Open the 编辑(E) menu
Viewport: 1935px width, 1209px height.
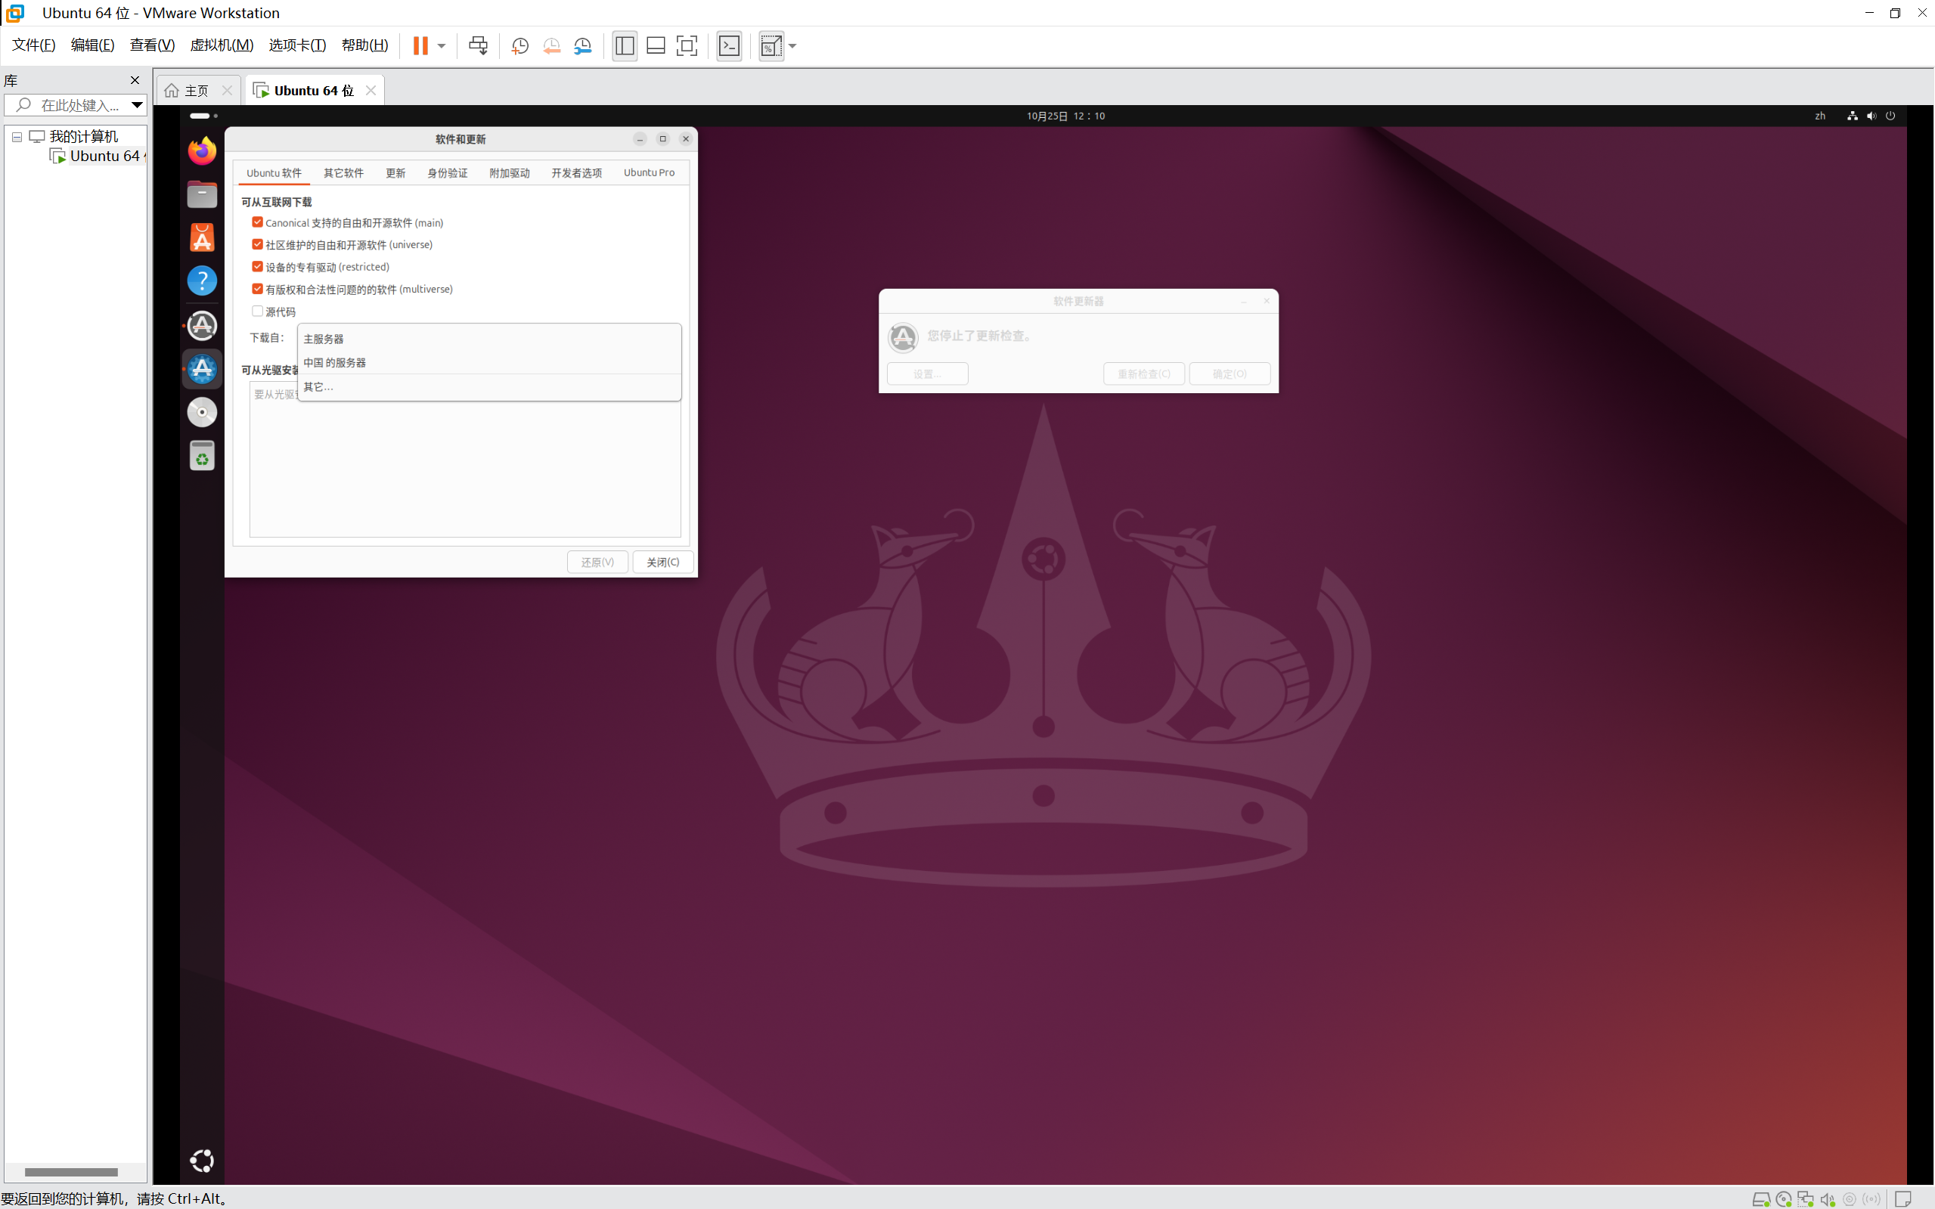coord(92,45)
